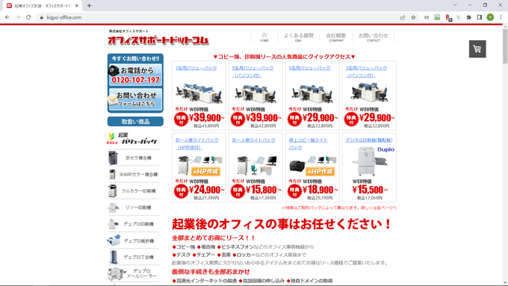This screenshot has height=286, width=508.
Task: Open the 7名用バリューパック link
Action: click(x=196, y=68)
